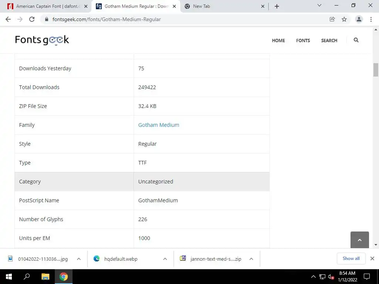This screenshot has width=379, height=284.
Task: Click the ZIP File Size 32.4 KB cell
Action: coord(202,106)
